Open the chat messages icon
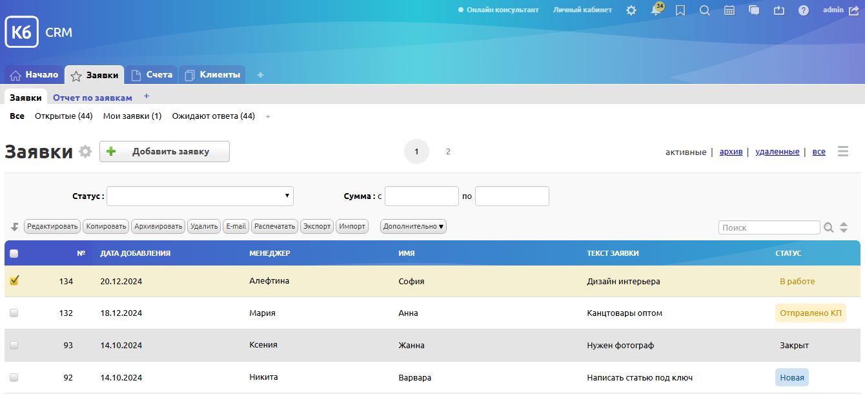 754,10
